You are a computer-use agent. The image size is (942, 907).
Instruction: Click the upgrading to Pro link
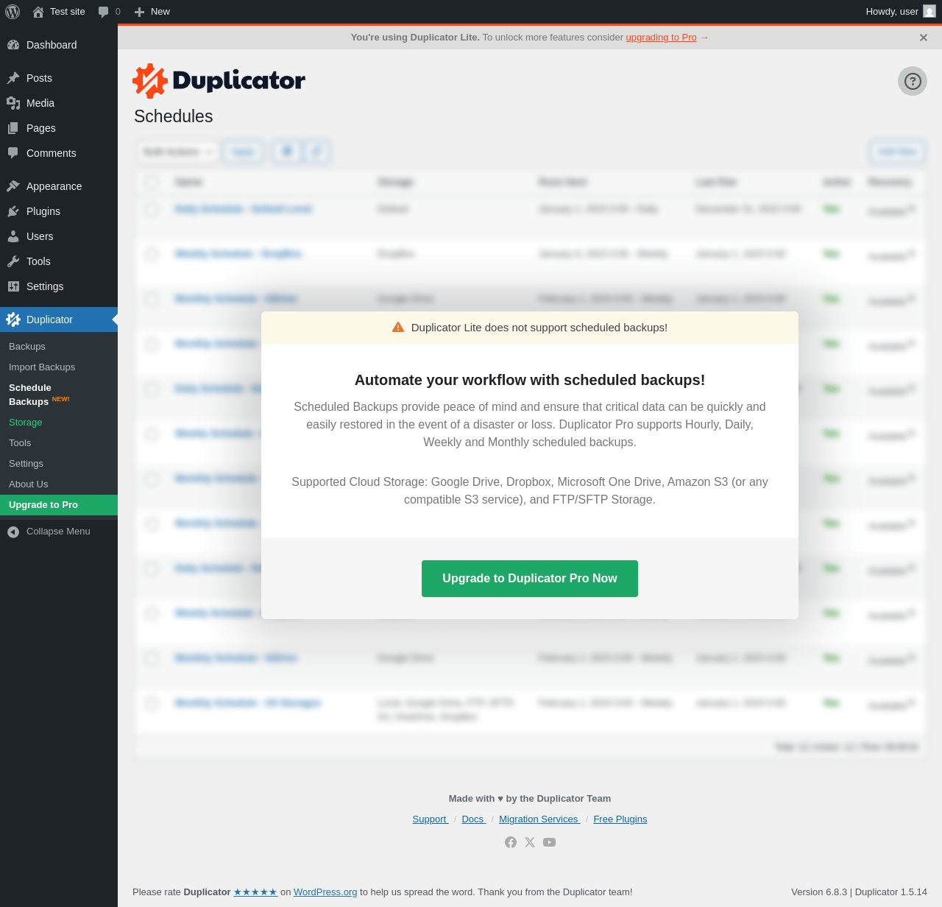tap(661, 38)
